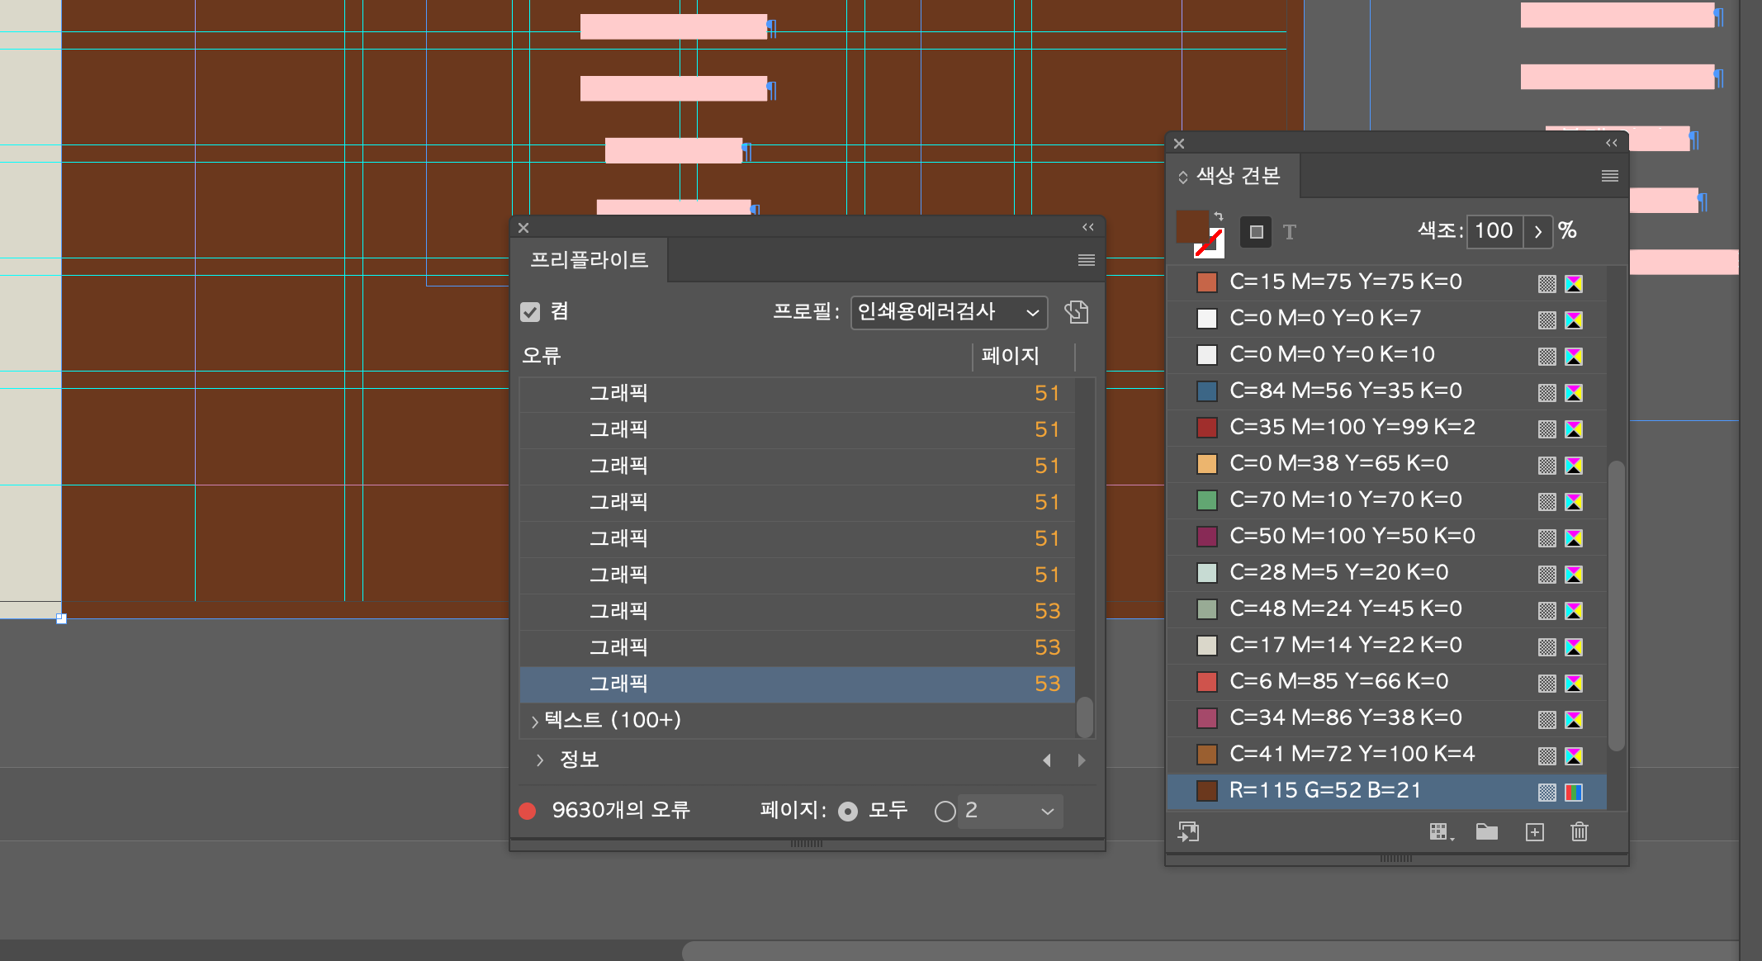Delete the selected swatch with the trash icon
Viewport: 1762px width, 961px height.
click(1579, 832)
